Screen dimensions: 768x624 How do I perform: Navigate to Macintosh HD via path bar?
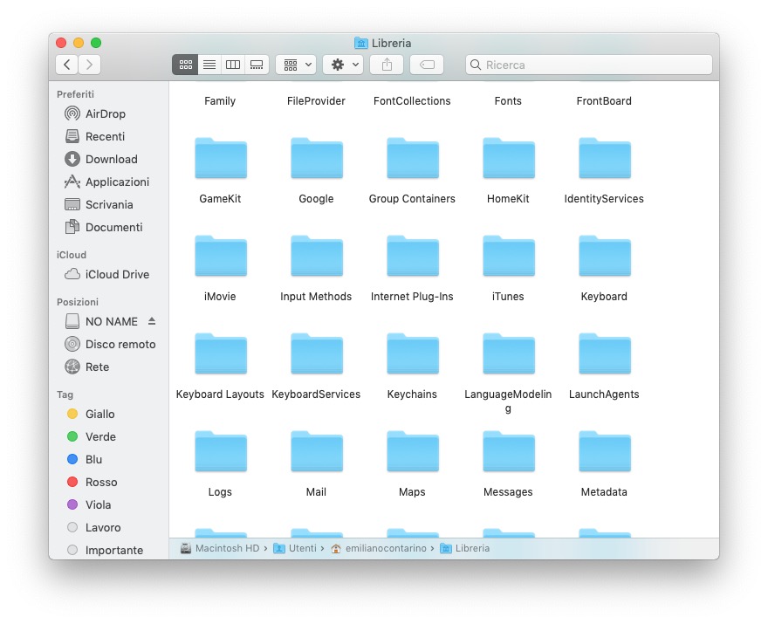click(226, 548)
